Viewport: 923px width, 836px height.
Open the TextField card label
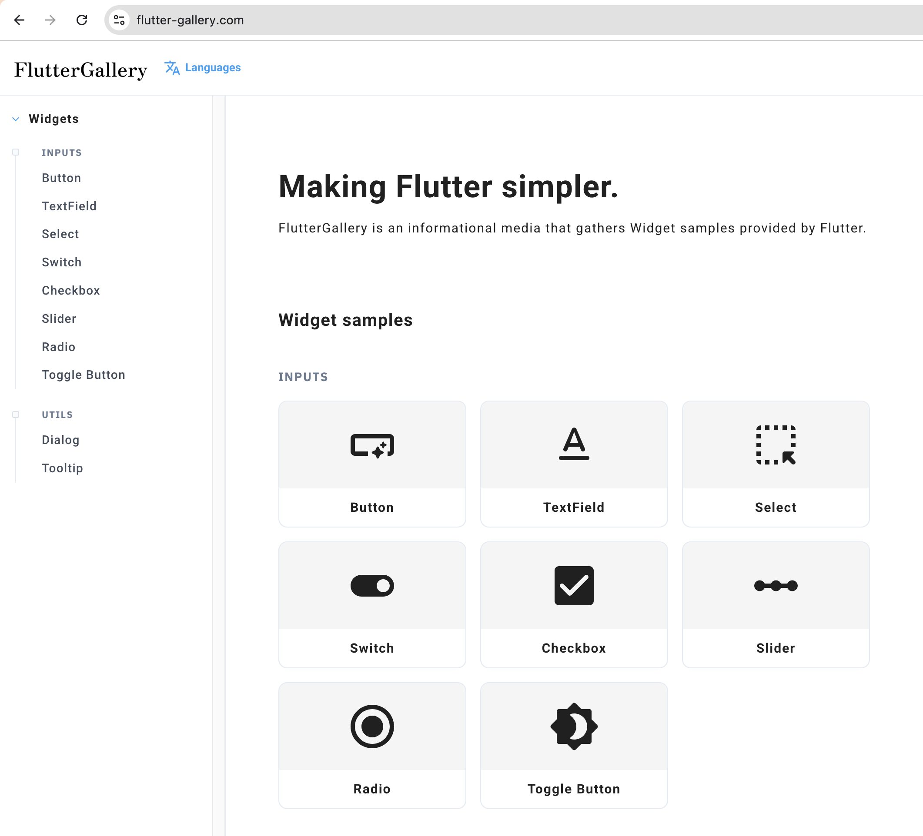click(x=574, y=508)
